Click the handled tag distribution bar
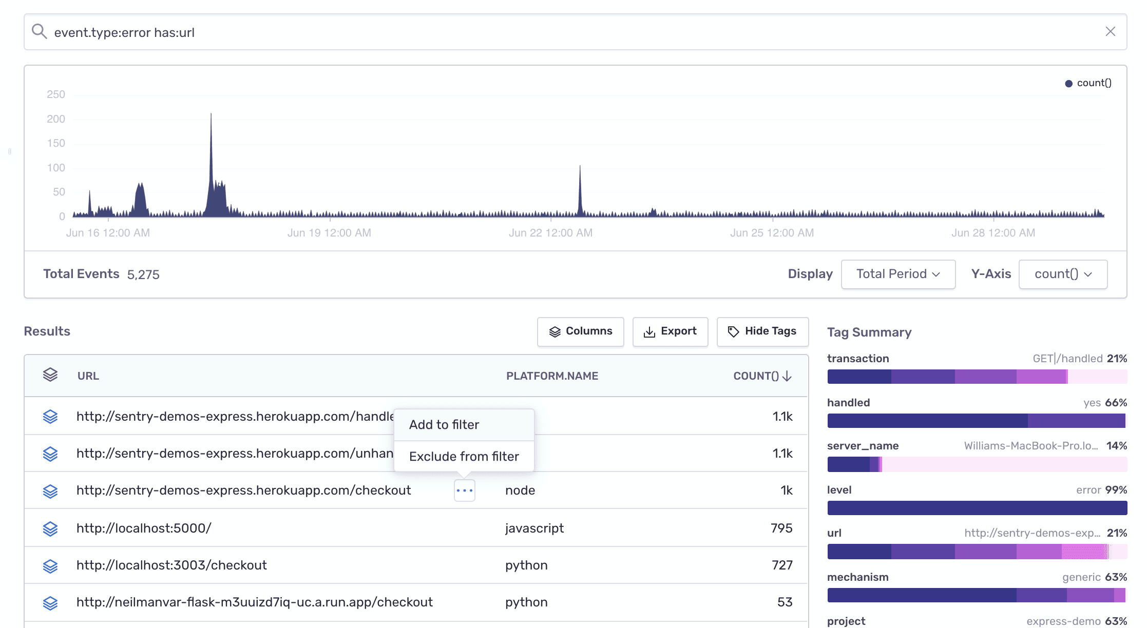The image size is (1147, 628). tap(977, 421)
